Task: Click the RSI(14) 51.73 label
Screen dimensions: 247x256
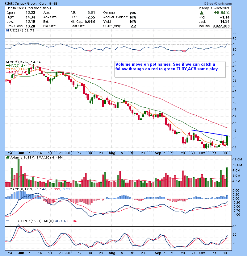Action: [22, 30]
